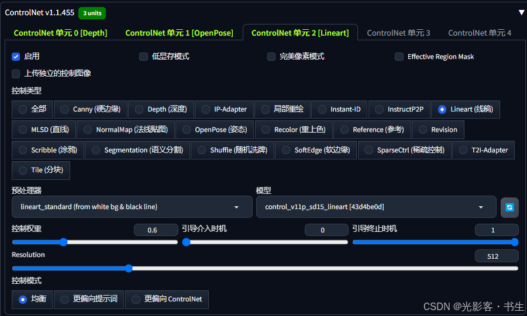Open the 预处理器 lineart_standard dropdown

132,207
